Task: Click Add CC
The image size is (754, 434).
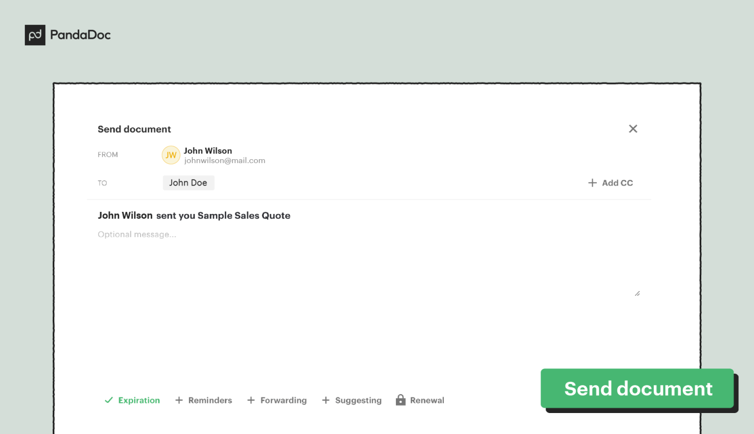Action: point(610,183)
